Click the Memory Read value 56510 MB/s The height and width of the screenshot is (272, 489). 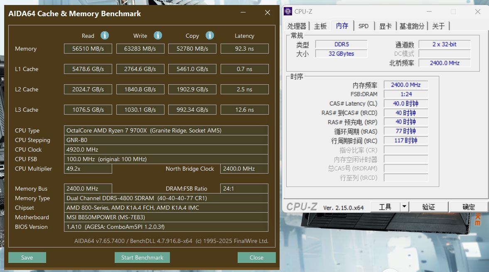pos(88,49)
